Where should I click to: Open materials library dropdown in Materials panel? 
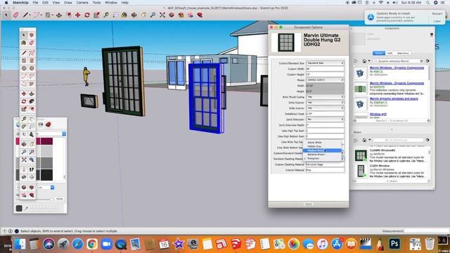click(x=64, y=134)
